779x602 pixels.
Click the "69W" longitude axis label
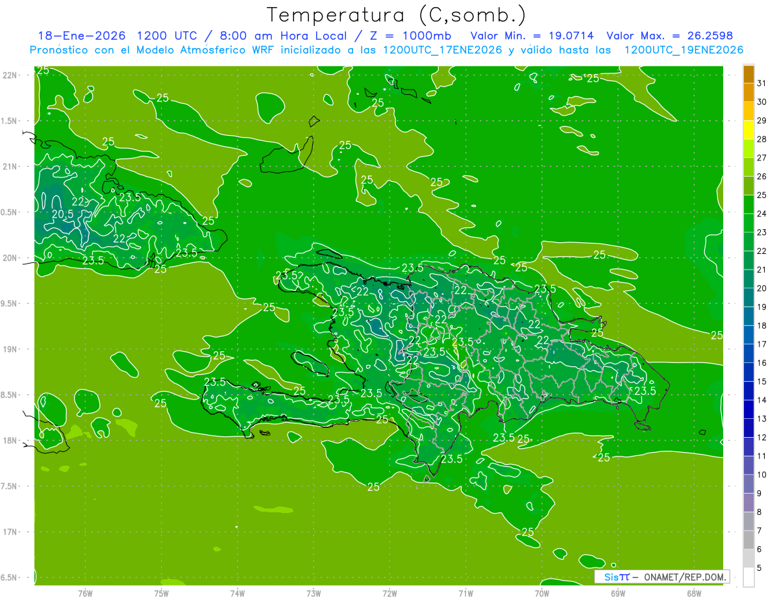point(618,593)
